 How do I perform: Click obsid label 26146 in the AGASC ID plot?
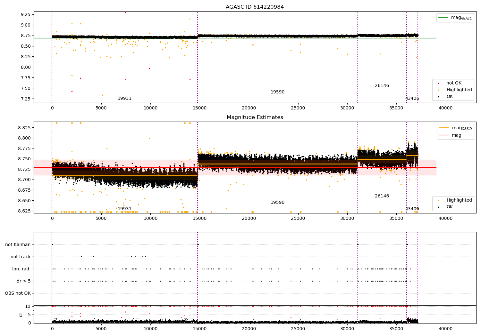[x=382, y=86]
